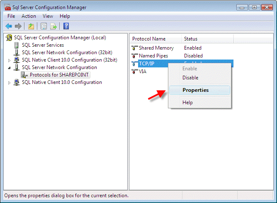
Task: Expand SQL Native Client 10.0 Configuration node
Action: pyautogui.click(x=9, y=83)
